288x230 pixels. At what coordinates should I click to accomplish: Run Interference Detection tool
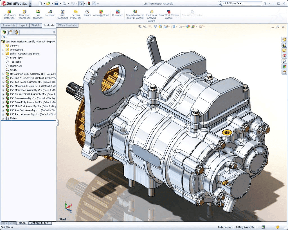coord(9,14)
